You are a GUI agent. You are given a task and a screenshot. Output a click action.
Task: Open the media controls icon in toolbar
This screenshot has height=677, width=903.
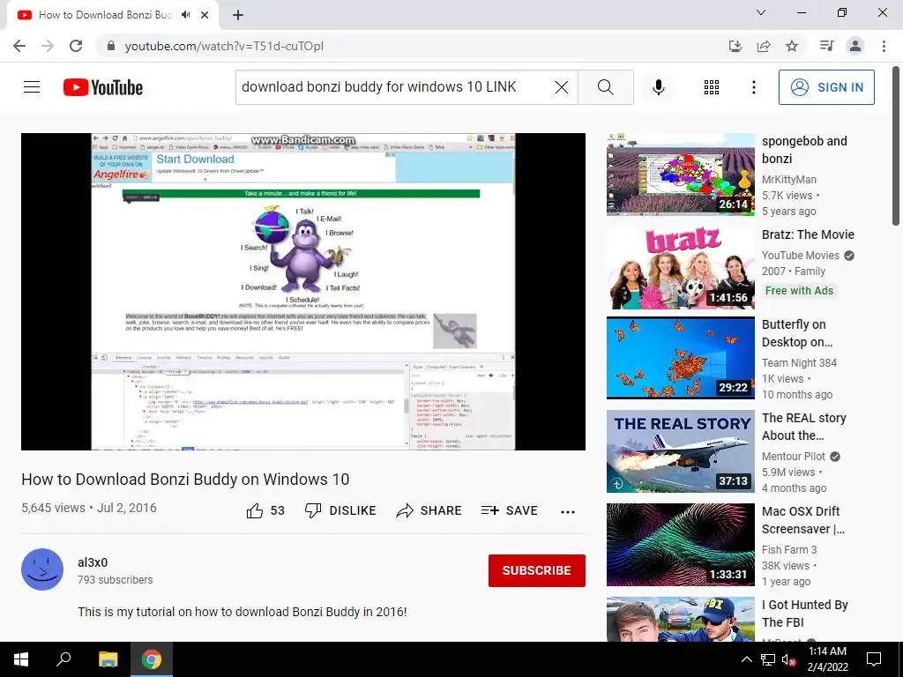tap(826, 46)
